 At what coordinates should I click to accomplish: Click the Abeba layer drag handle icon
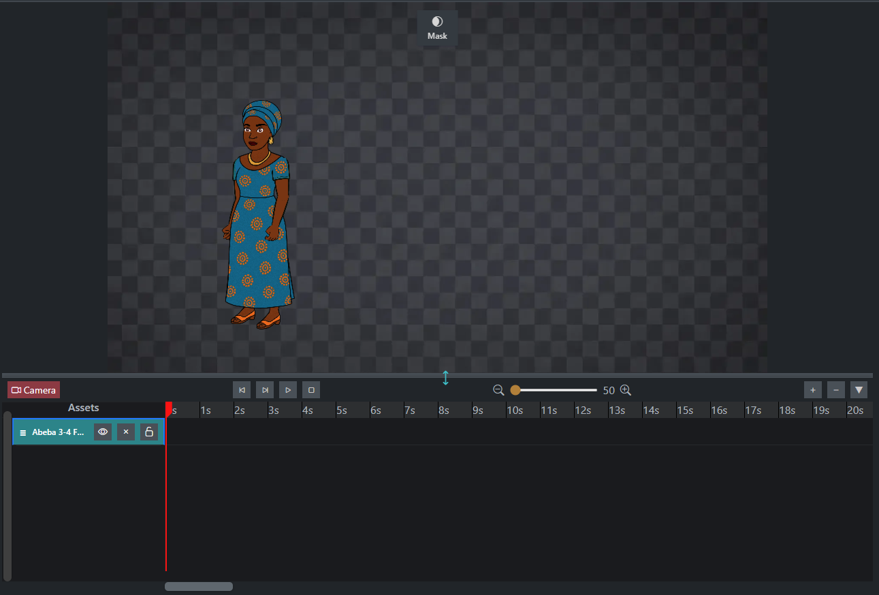[x=22, y=432]
